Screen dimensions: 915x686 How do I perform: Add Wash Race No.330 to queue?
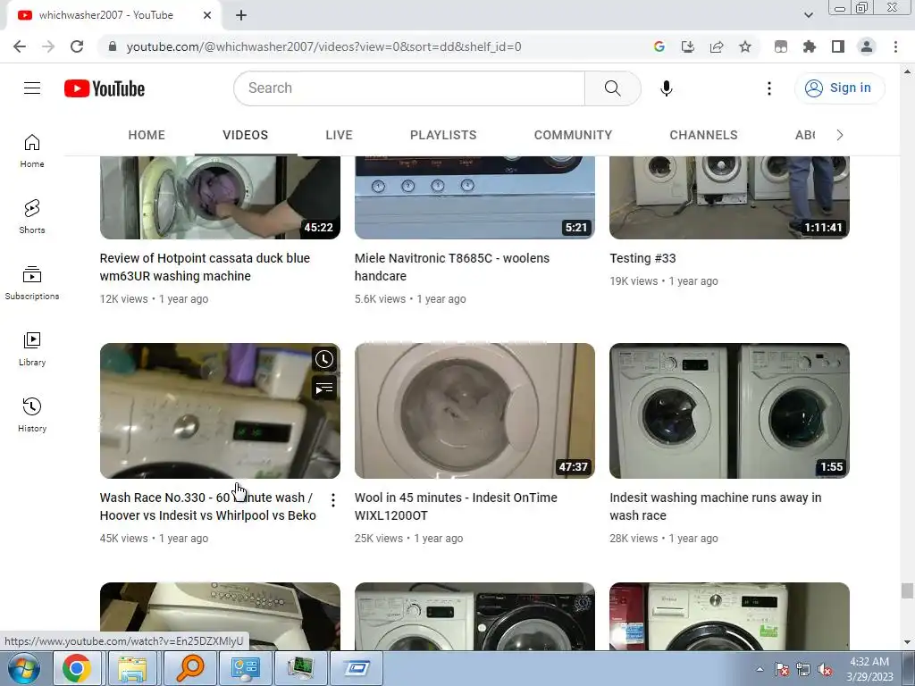323,388
